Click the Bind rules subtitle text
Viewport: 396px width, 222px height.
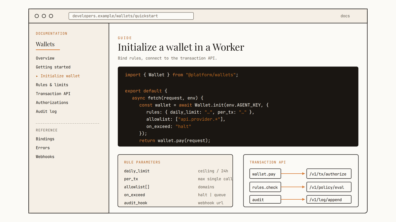[x=167, y=58]
